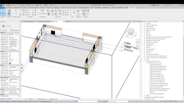Select the Copy tool next to Move
The width and height of the screenshot is (184, 103).
click(52, 14)
